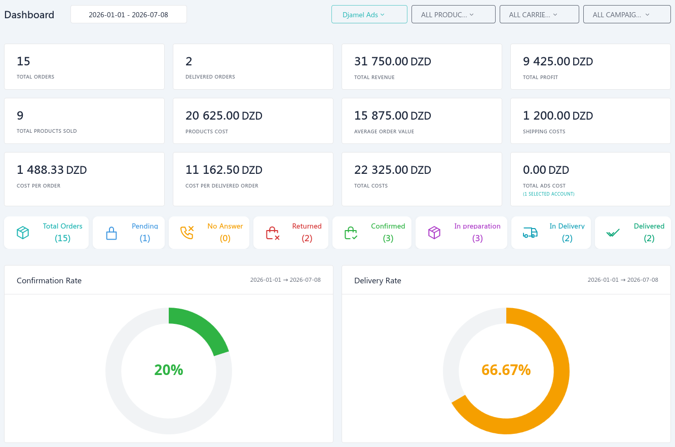The width and height of the screenshot is (675, 447).
Task: Open the Djamel Ads account dropdown
Action: pos(369,15)
